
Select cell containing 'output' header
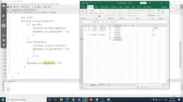156,28
